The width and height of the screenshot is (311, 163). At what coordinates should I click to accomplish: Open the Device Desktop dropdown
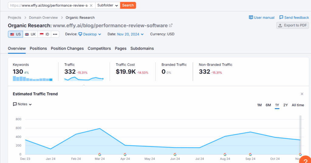point(90,34)
